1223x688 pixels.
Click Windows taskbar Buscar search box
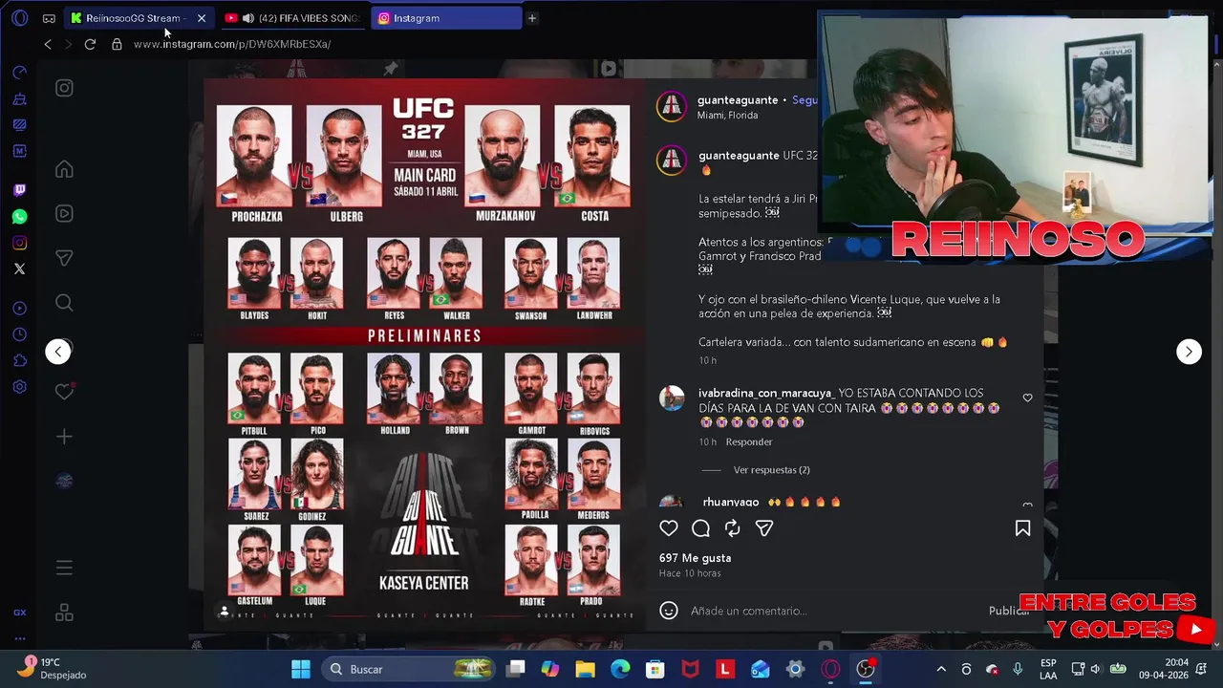pyautogui.click(x=411, y=669)
